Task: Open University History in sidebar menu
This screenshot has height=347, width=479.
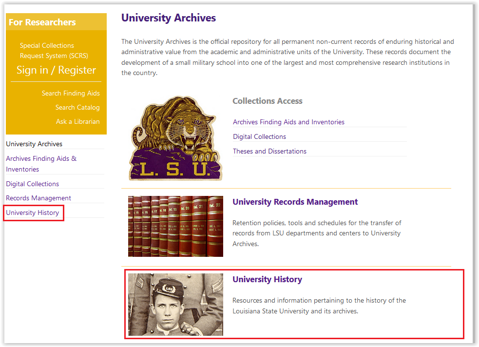Action: click(32, 212)
